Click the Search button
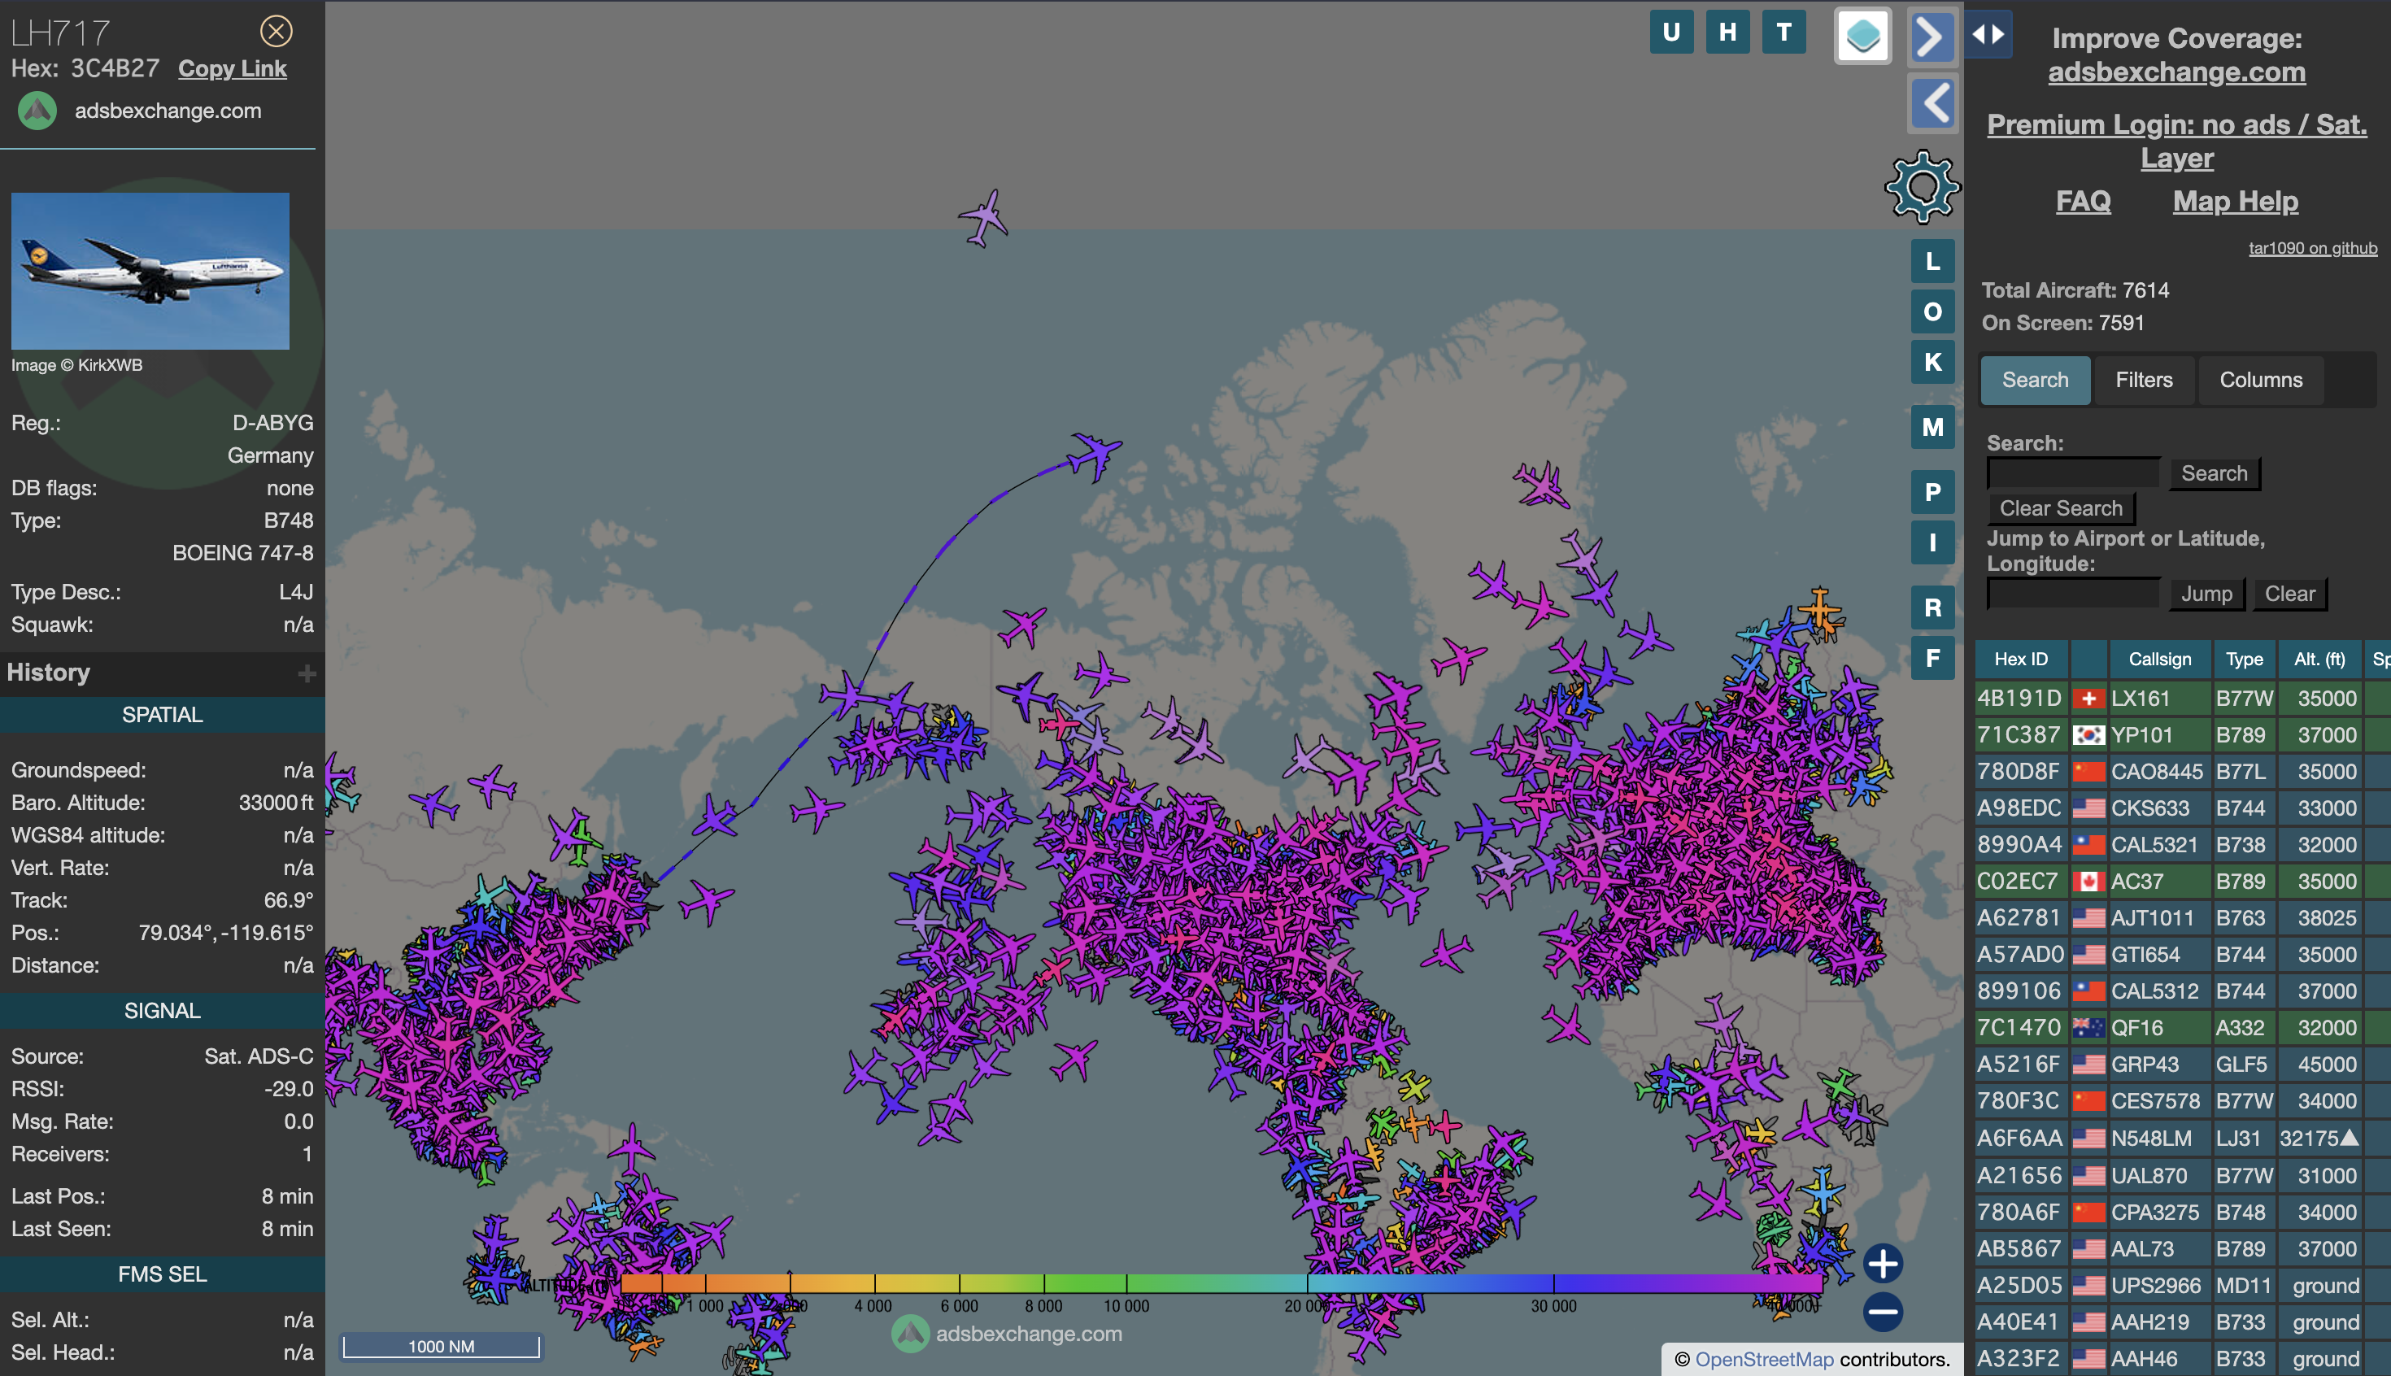2391x1376 pixels. tap(2214, 473)
